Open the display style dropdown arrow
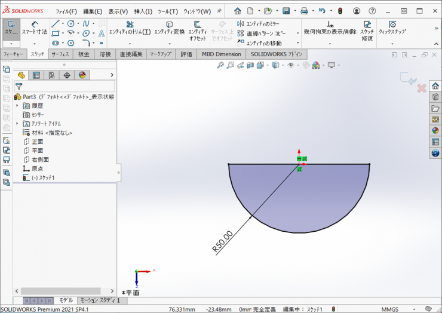Screen dimensions: 442x313 [x=283, y=65]
